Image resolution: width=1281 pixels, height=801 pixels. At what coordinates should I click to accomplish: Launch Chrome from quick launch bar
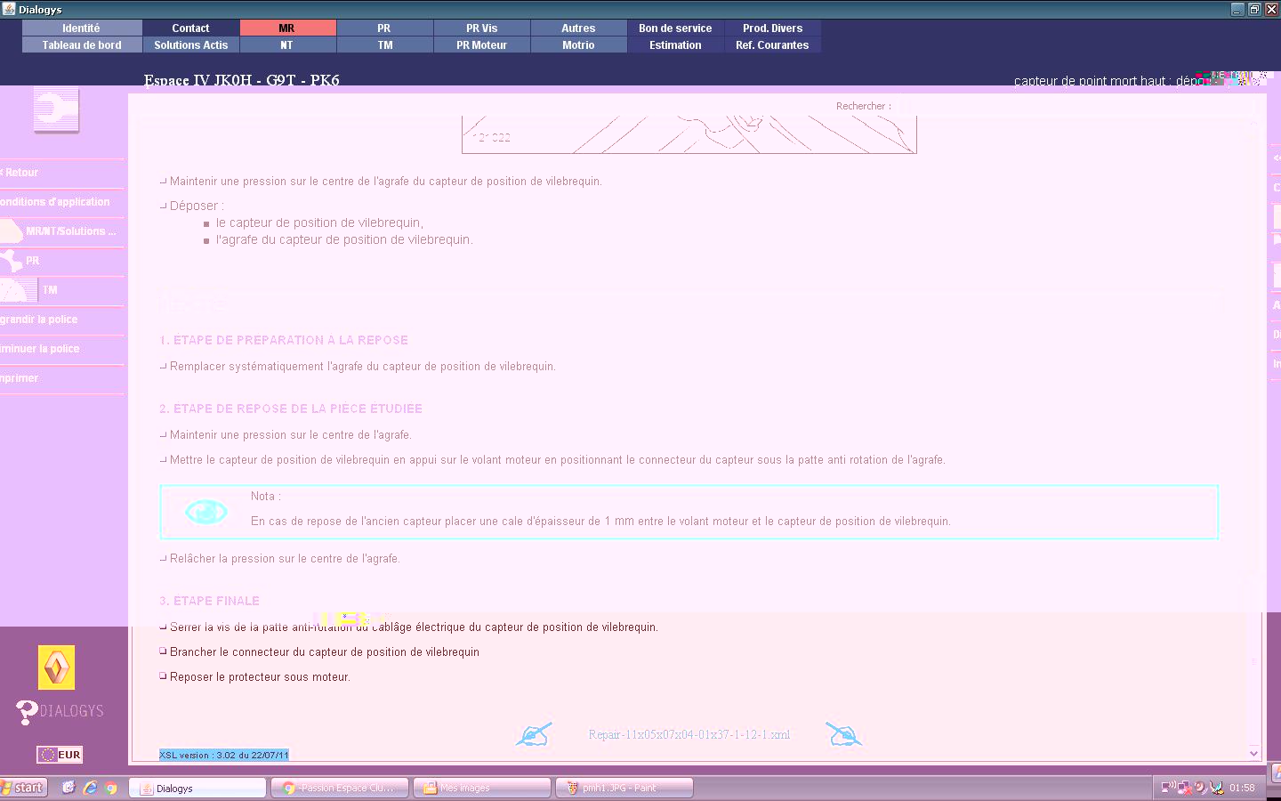[x=111, y=788]
